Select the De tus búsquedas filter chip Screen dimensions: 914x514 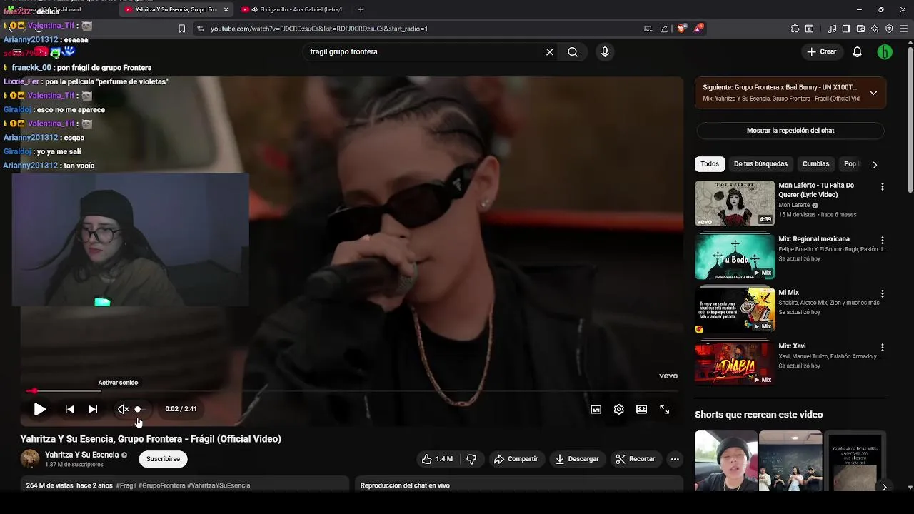(x=760, y=164)
